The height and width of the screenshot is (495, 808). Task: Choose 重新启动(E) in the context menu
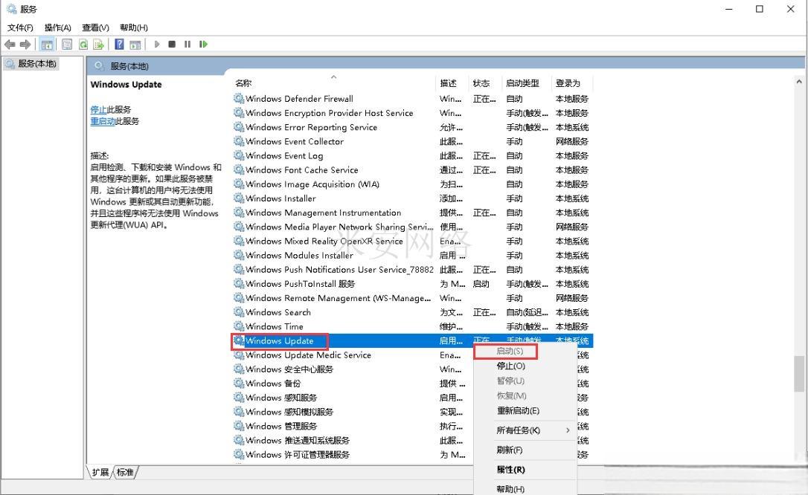tap(525, 410)
